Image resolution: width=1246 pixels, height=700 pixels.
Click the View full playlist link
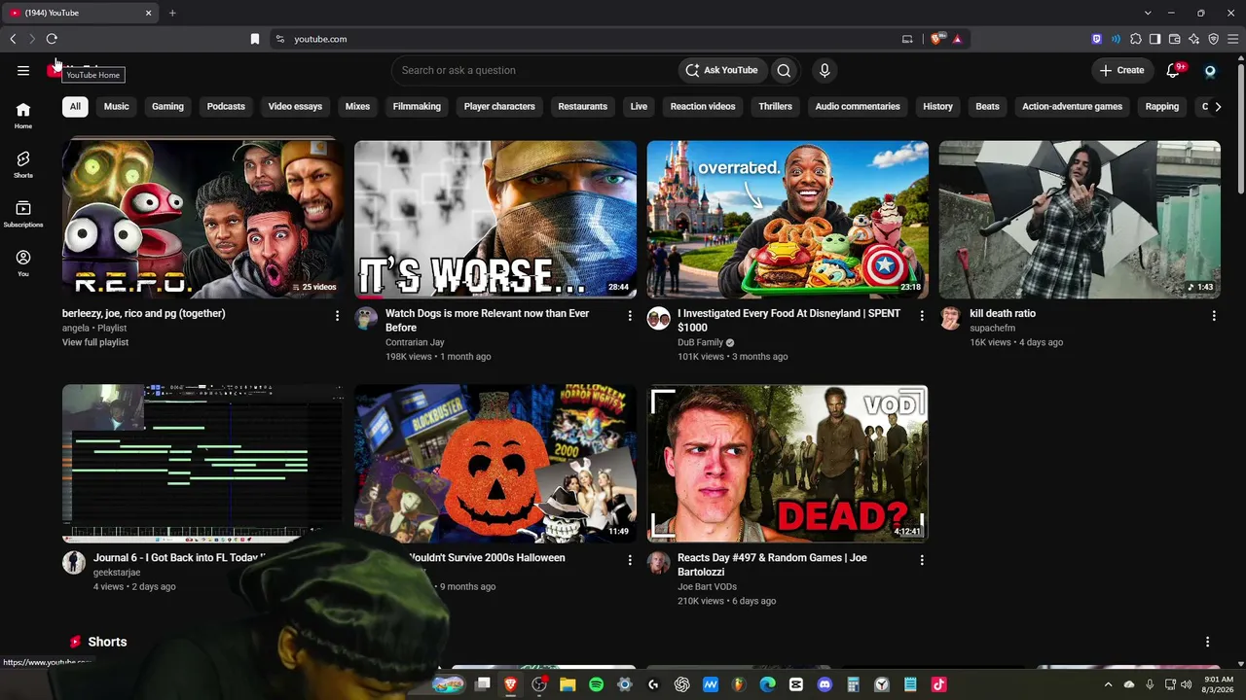(x=95, y=342)
